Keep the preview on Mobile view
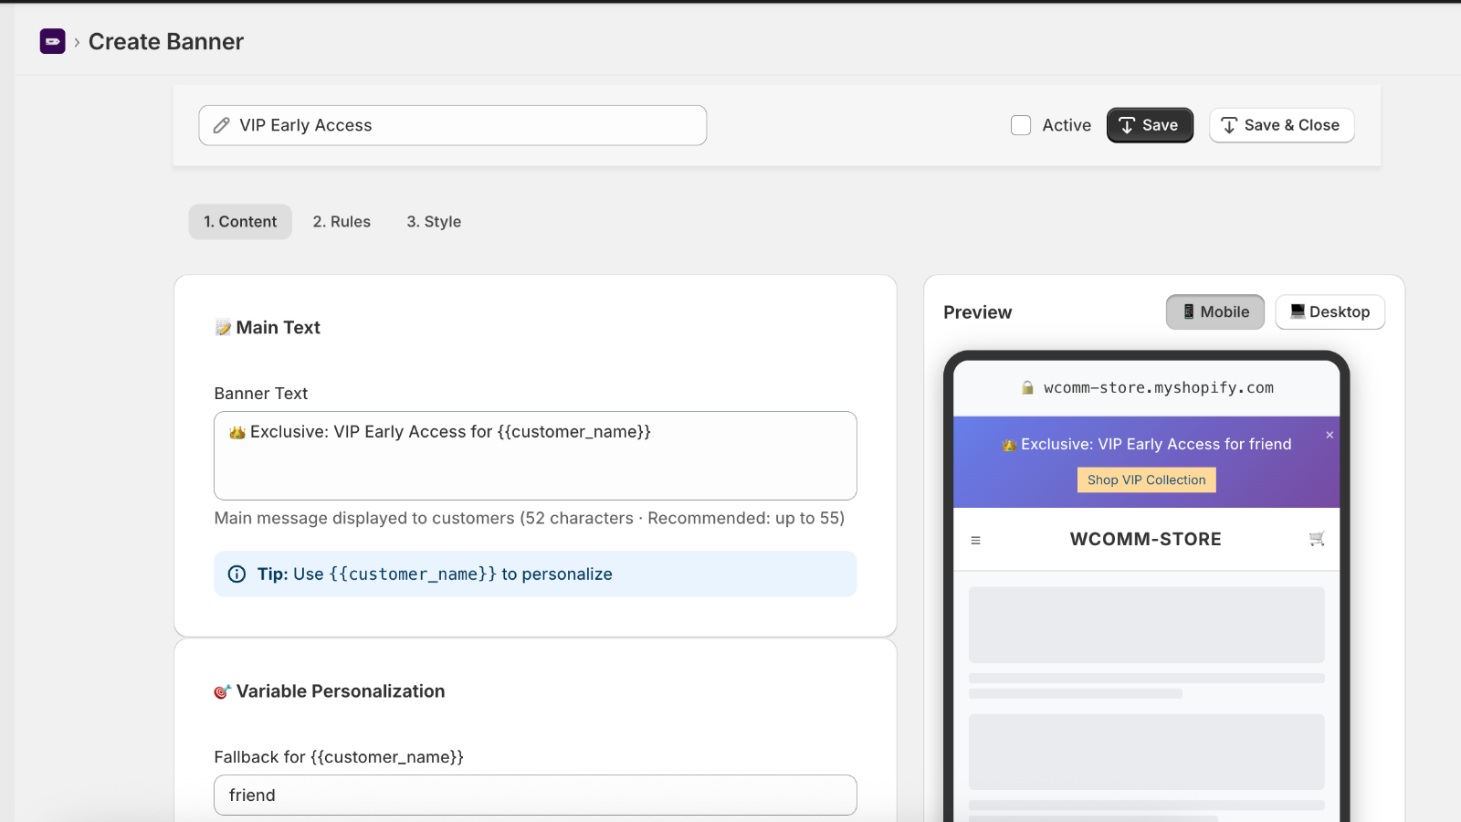Viewport: 1461px width, 822px height. point(1214,311)
